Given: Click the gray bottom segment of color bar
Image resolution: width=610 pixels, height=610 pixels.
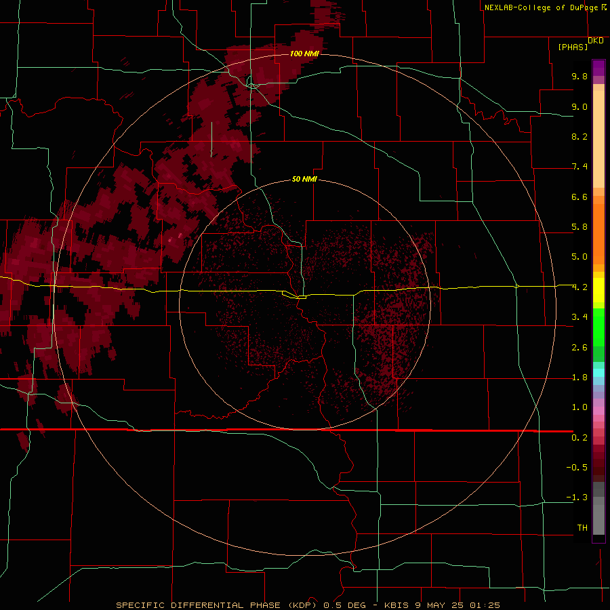Looking at the screenshot, I should (x=598, y=516).
